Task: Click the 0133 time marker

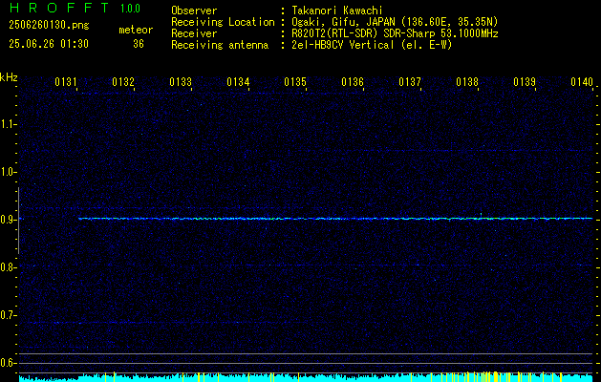Action: tap(181, 82)
